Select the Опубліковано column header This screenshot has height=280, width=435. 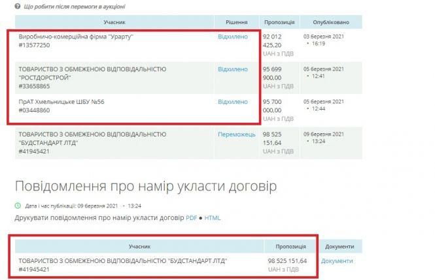pyautogui.click(x=331, y=22)
